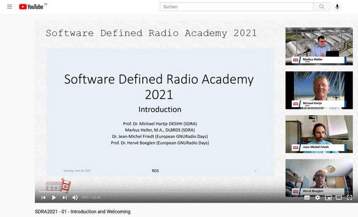Skip to previous video
Image resolution: width=358 pixels, height=217 pixels.
(43, 197)
